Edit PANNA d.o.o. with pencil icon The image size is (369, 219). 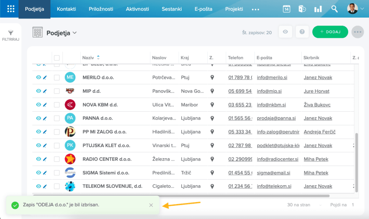tap(45, 118)
